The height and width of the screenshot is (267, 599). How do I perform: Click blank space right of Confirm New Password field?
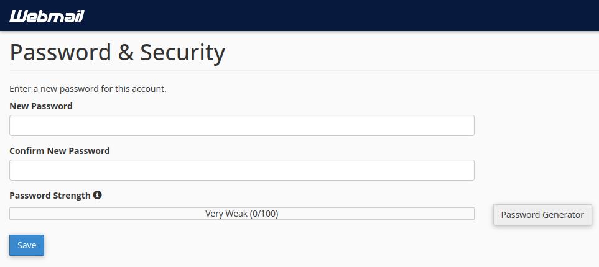pyautogui.click(x=535, y=170)
